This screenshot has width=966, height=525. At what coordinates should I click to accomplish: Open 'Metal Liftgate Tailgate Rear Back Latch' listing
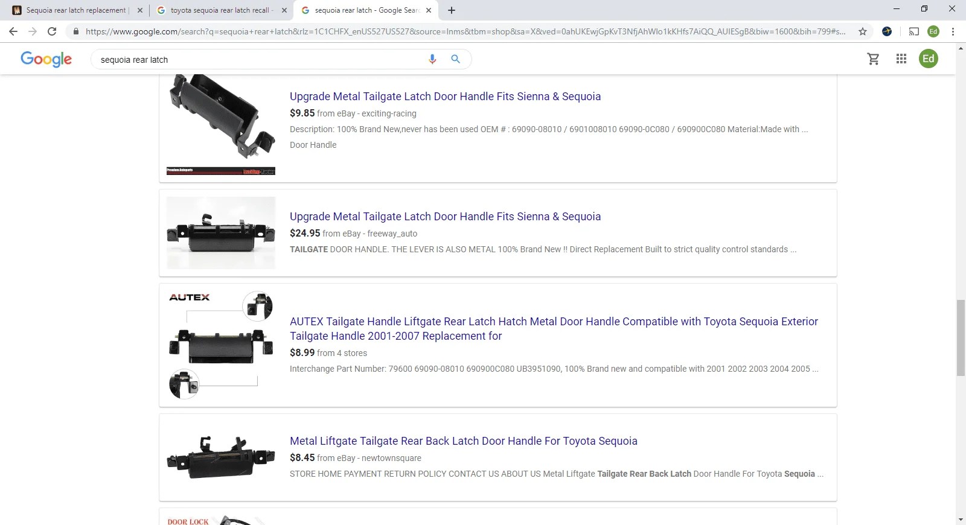pyautogui.click(x=464, y=441)
